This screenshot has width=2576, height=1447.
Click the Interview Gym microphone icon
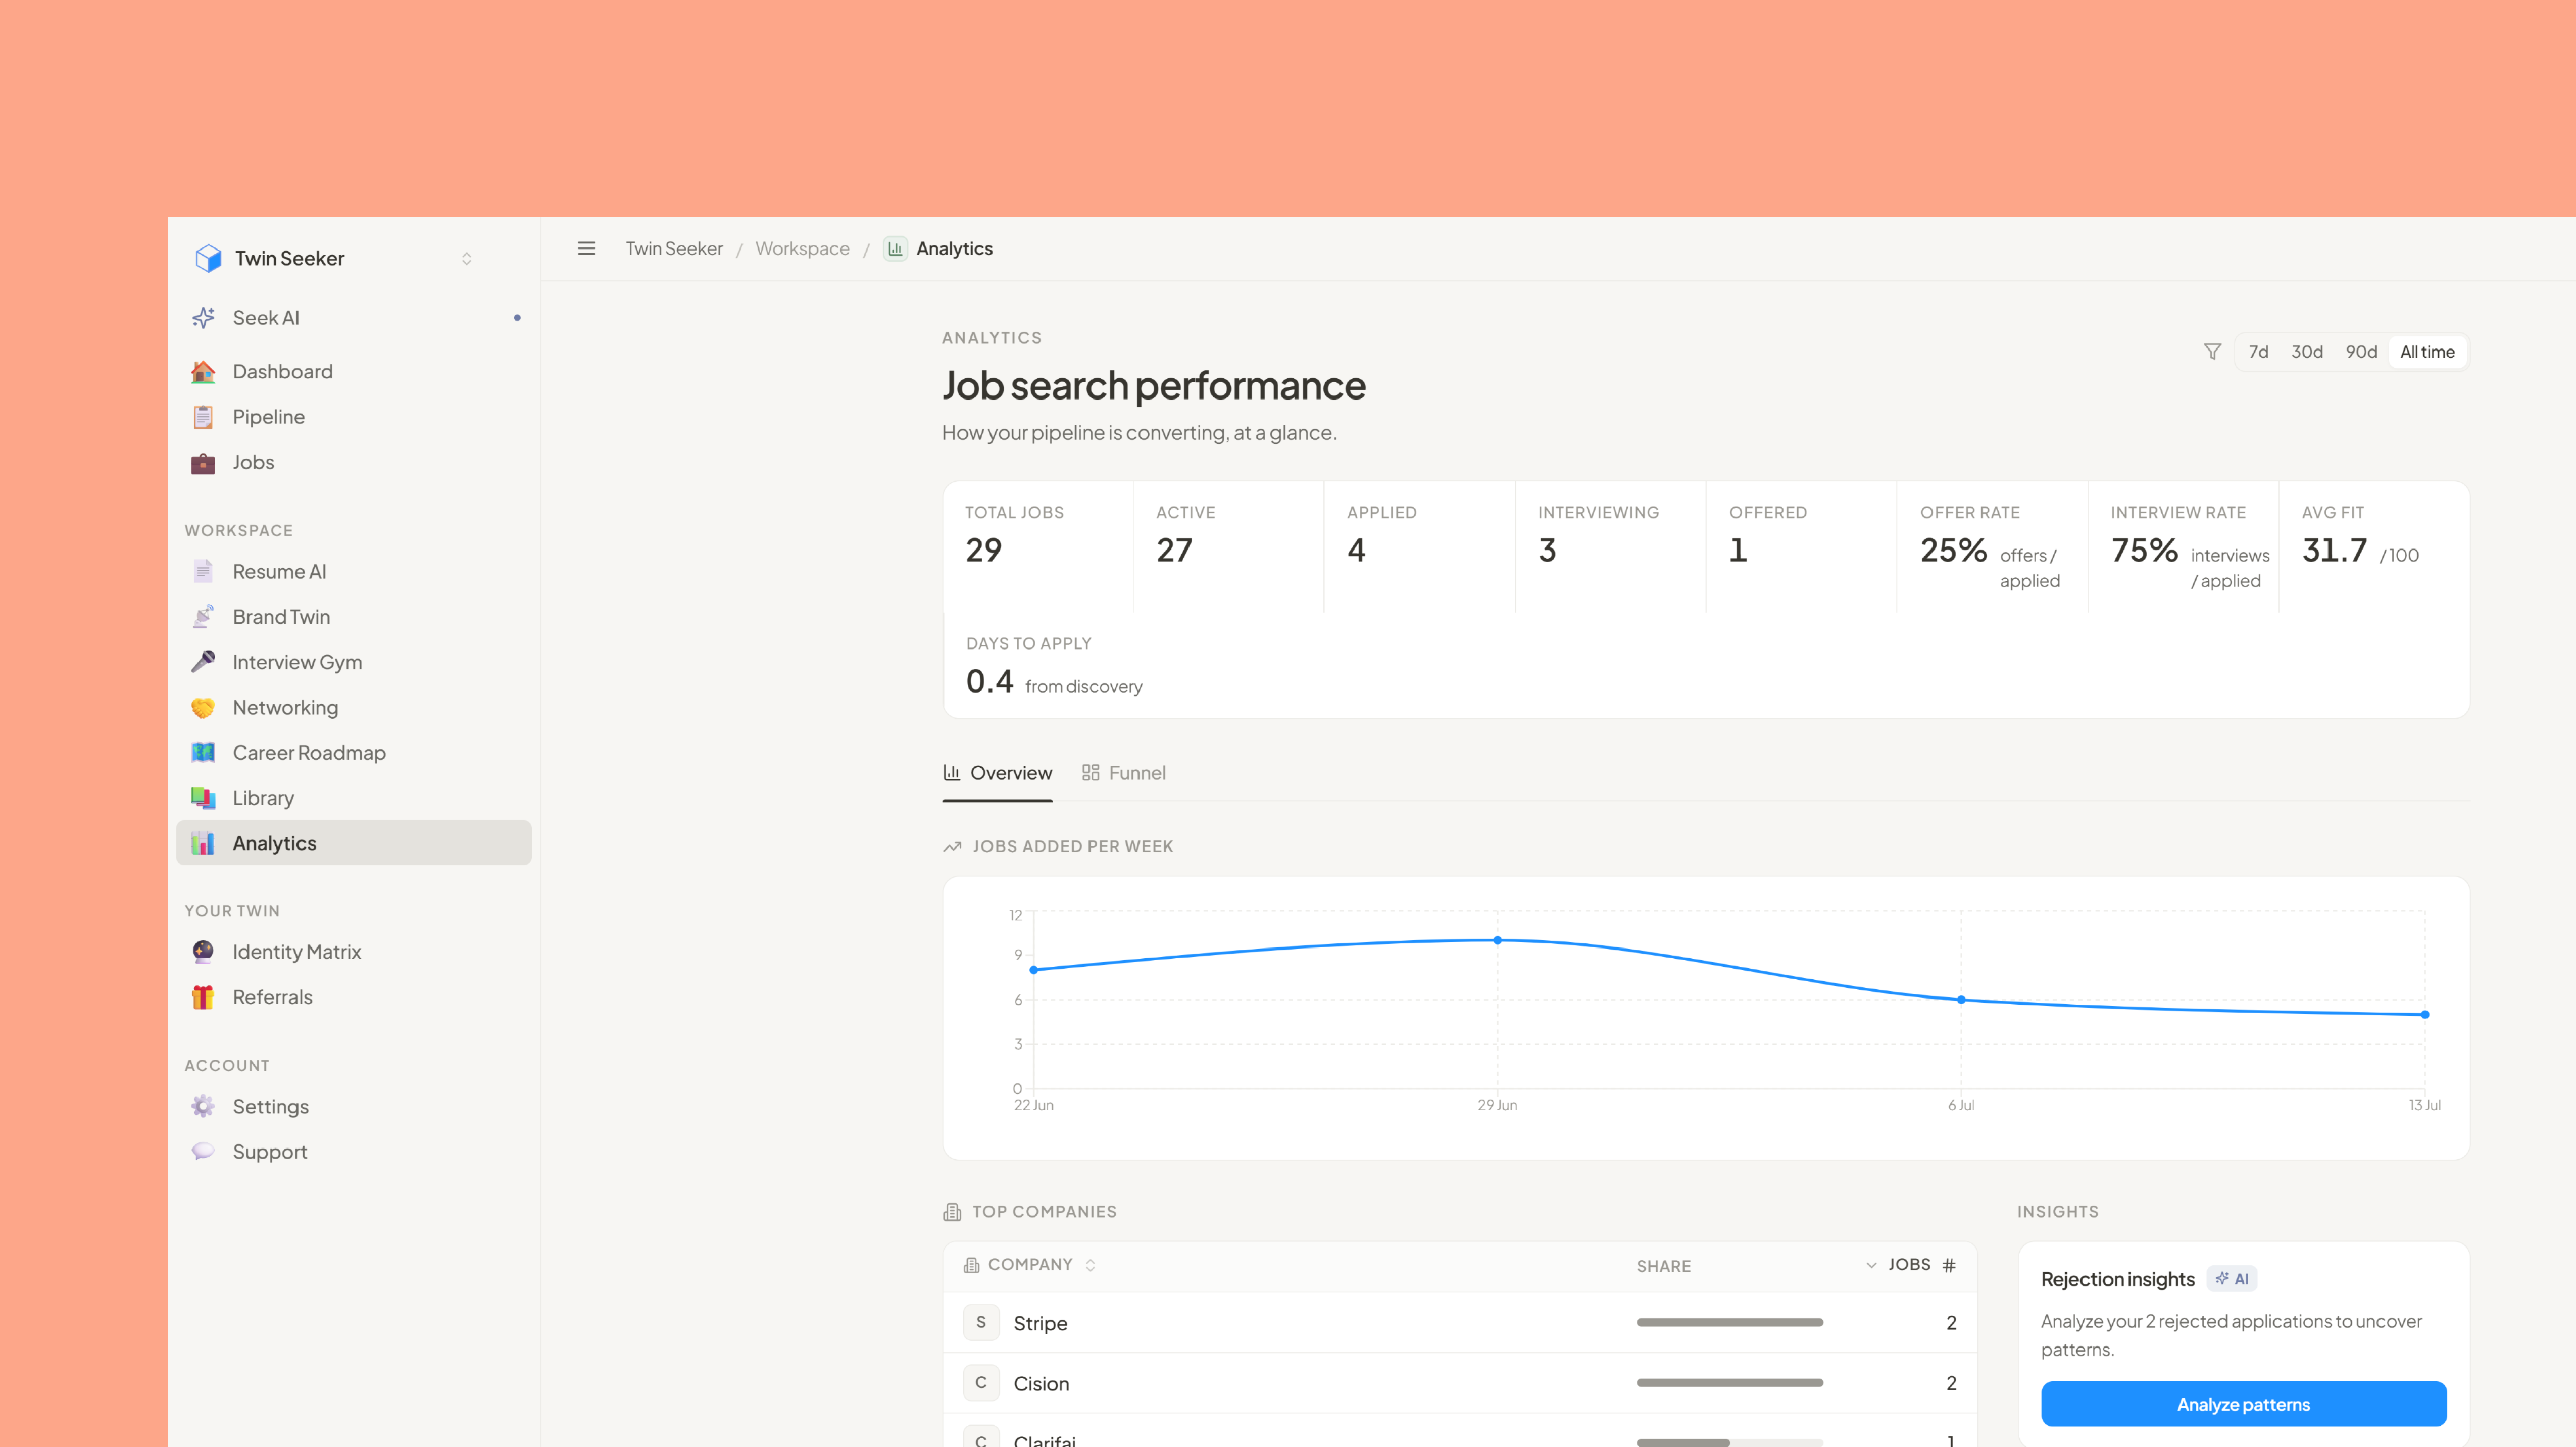coord(203,662)
